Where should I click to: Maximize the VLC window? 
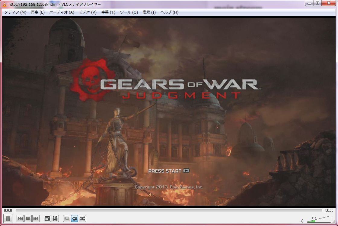pyautogui.click(x=317, y=3)
